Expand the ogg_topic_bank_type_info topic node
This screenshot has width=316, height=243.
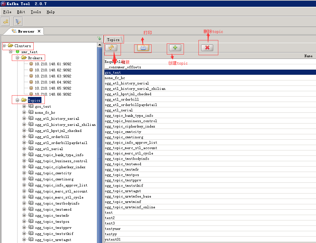(x=24, y=154)
